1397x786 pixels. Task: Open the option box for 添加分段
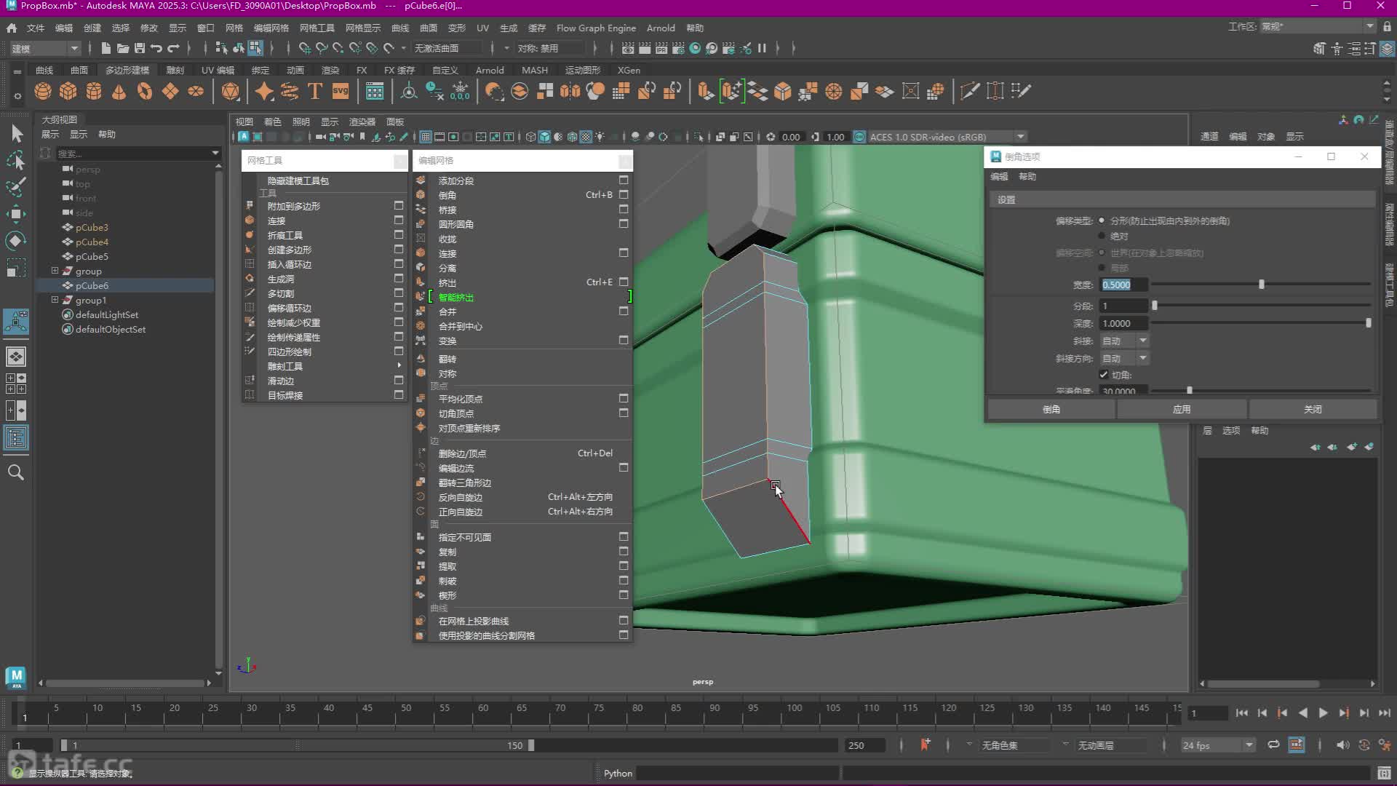tap(624, 180)
